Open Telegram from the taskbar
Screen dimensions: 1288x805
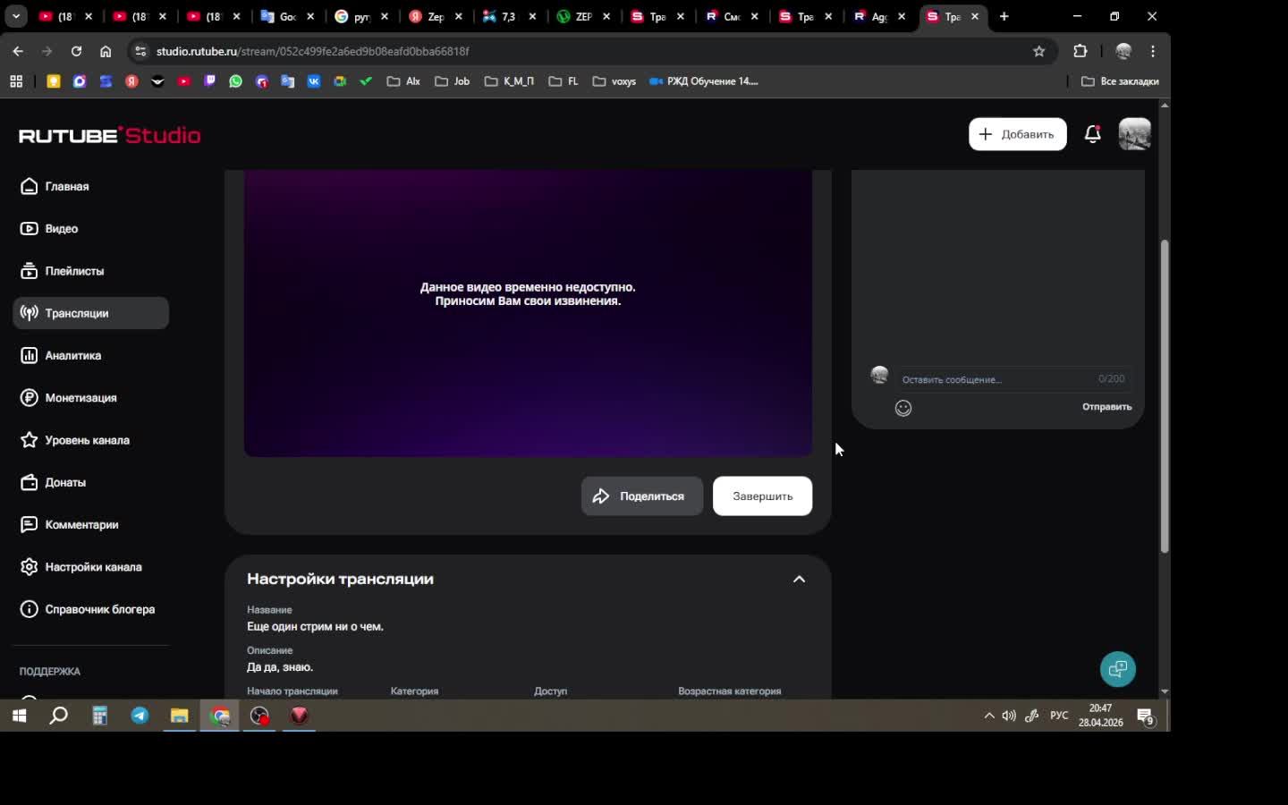(140, 716)
